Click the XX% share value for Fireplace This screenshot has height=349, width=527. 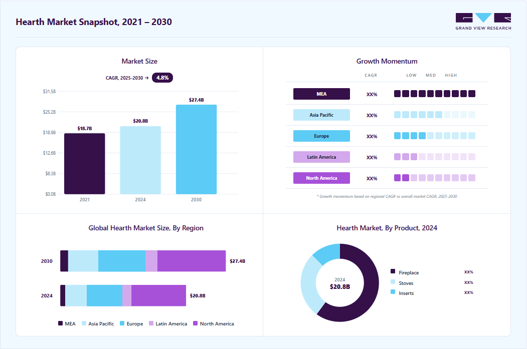click(x=469, y=272)
